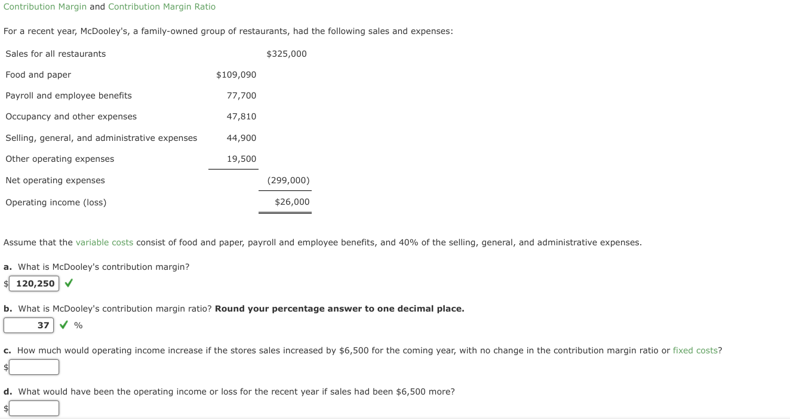Image resolution: width=790 pixels, height=419 pixels.
Task: Click the dollar sign before part a box
Action: 6,284
